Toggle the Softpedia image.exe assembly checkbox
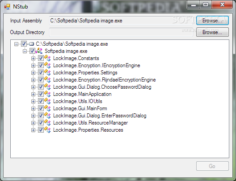The height and width of the screenshot is (181, 236). tap(32, 51)
